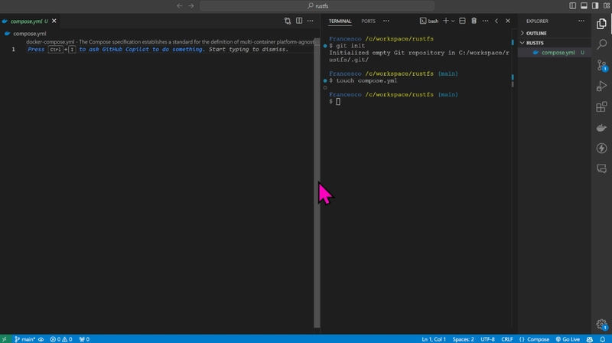Click forwarded ports count in status bar
This screenshot has height=343, width=612.
(x=84, y=339)
